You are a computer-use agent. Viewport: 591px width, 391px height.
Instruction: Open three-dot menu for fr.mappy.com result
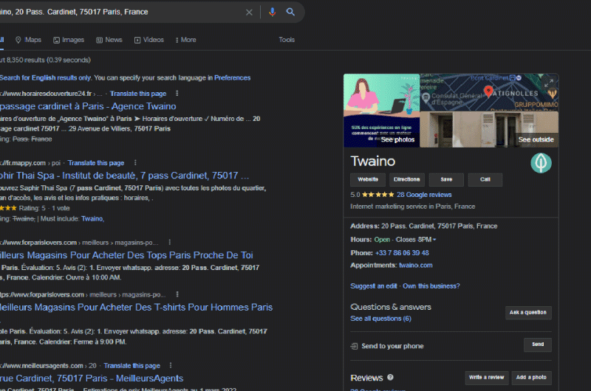click(x=135, y=162)
